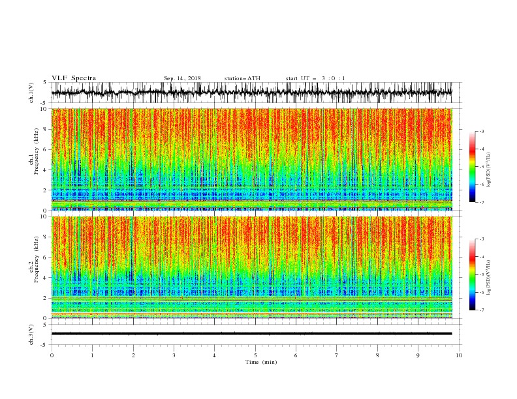Viewport: 517px width, 399px height.
Task: Click the "start UT = 3 :0 :1" text
Action: pos(315,78)
